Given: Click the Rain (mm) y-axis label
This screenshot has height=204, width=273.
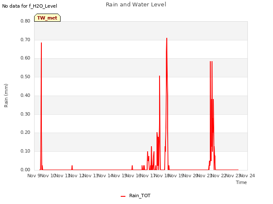Looking at the screenshot, I should (x=6, y=96).
